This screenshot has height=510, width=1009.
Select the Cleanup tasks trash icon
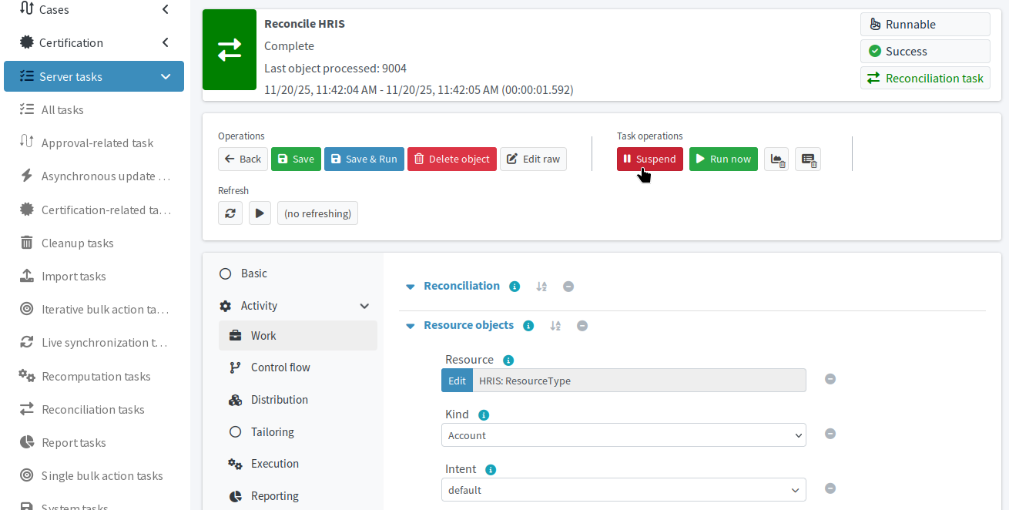click(25, 243)
